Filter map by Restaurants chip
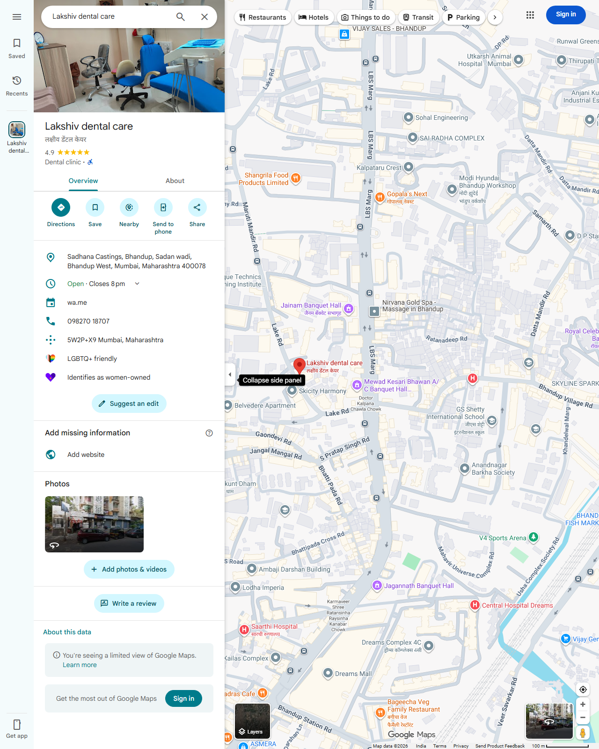Image resolution: width=599 pixels, height=749 pixels. [263, 17]
